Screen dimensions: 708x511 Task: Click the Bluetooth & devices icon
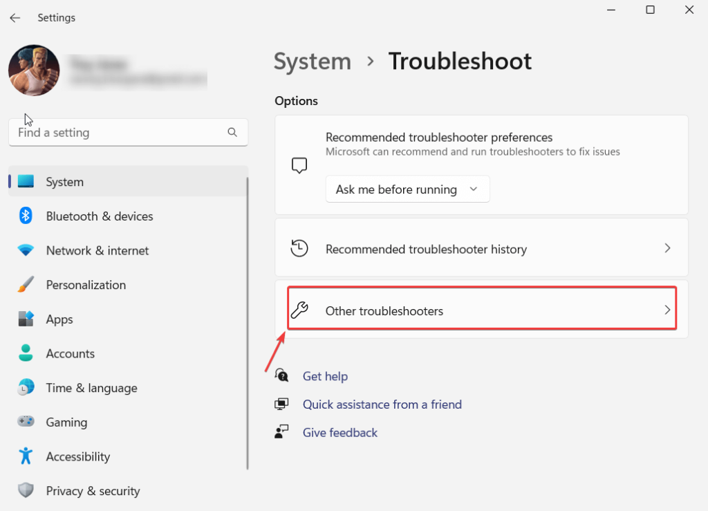coord(26,216)
